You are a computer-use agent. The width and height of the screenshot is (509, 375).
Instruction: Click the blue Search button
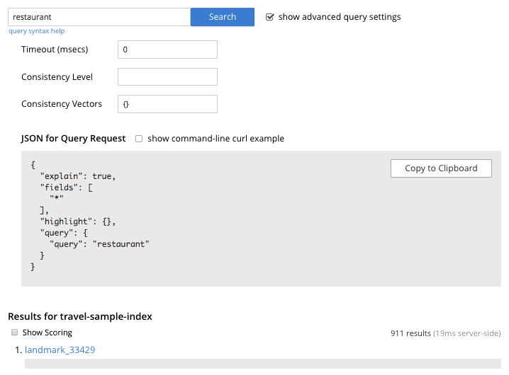click(x=223, y=17)
